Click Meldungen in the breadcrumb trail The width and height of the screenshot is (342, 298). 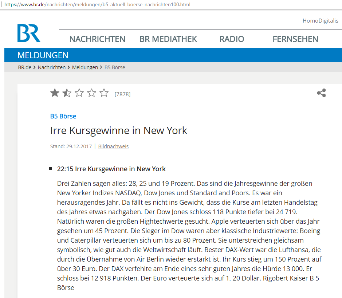(85, 67)
